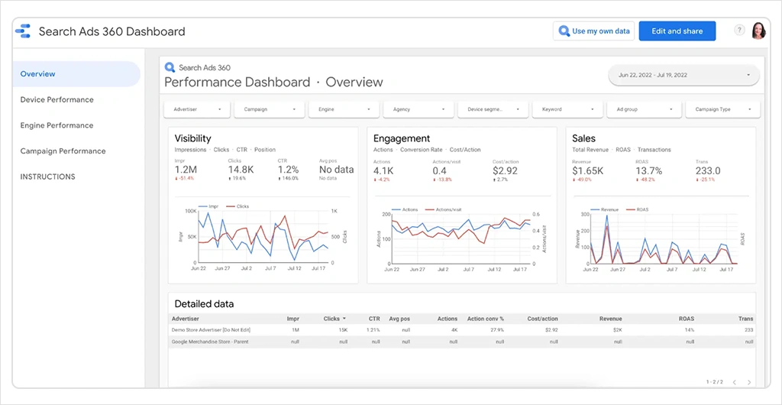The image size is (782, 405).
Task: Go to previous table page arrow
Action: tap(734, 381)
